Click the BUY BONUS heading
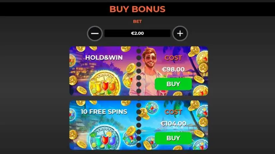The width and height of the screenshot is (275, 154). [137, 9]
